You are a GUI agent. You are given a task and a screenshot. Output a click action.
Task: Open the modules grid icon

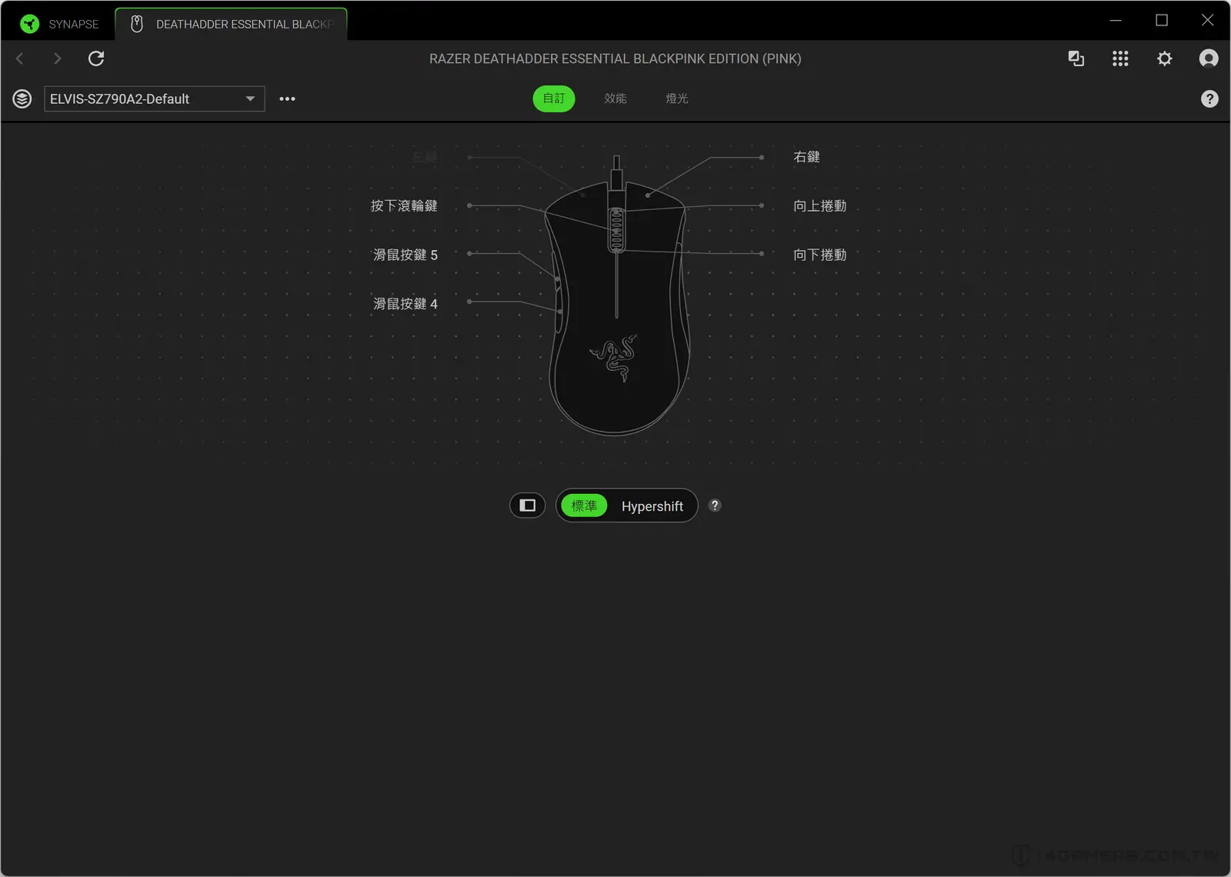(x=1120, y=58)
